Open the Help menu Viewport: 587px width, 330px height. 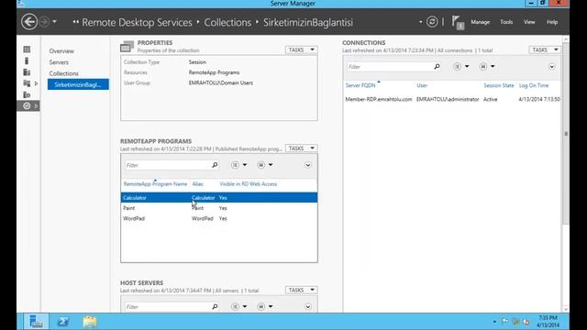point(552,22)
